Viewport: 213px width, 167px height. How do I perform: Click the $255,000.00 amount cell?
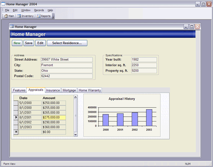click(x=54, y=108)
